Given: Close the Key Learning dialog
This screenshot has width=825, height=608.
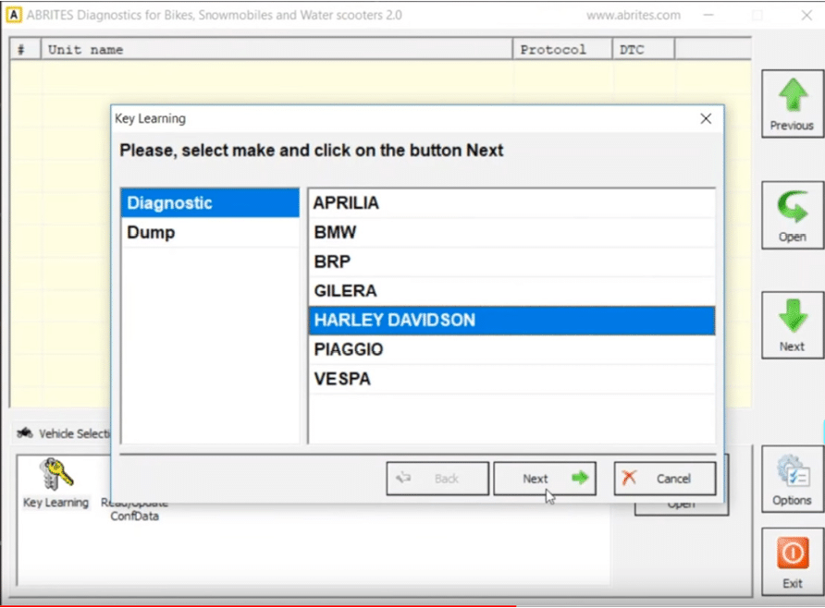Looking at the screenshot, I should 706,119.
